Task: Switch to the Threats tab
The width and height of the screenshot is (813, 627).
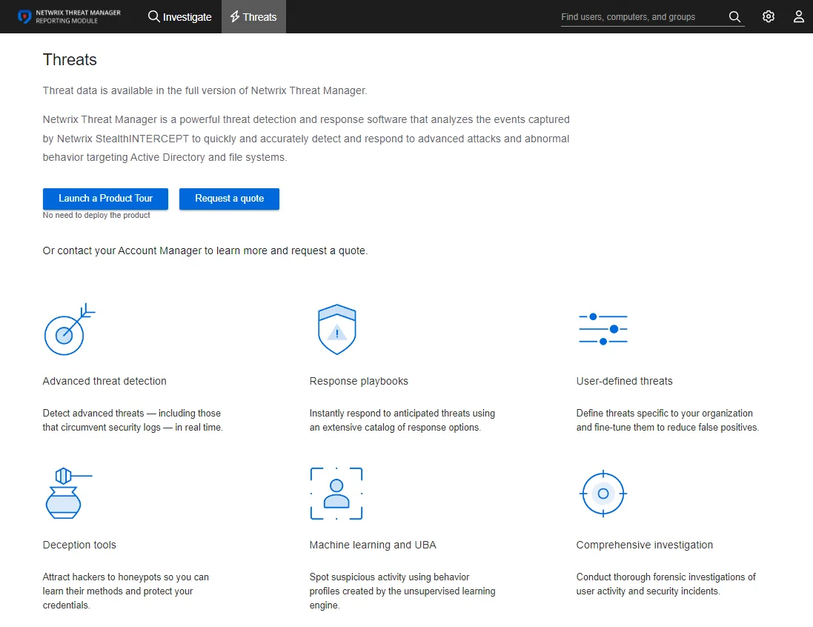Action: pyautogui.click(x=253, y=16)
